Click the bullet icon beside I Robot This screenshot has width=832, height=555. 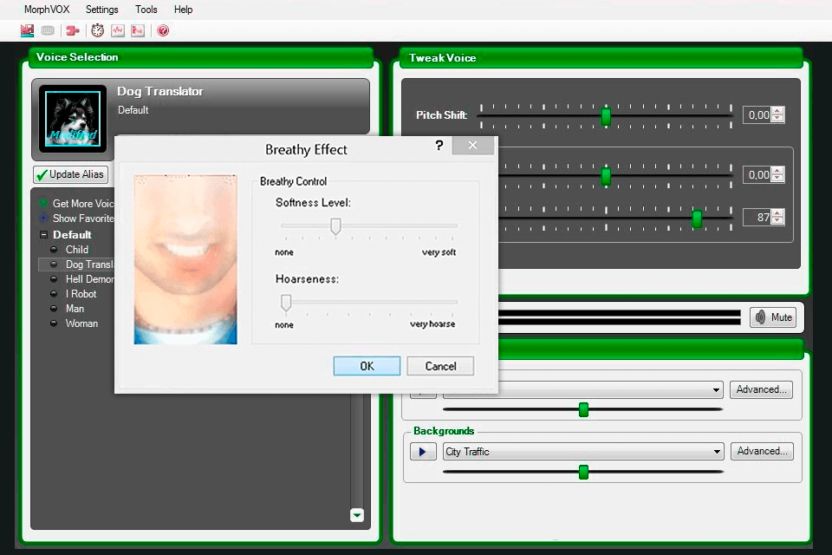54,293
